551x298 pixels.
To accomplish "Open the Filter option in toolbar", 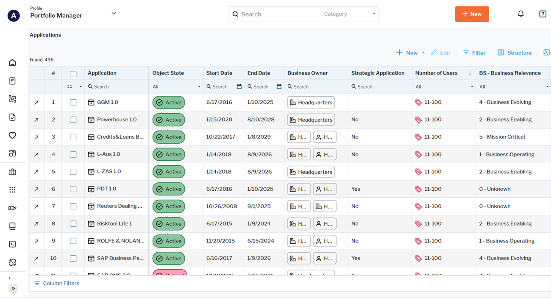I will click(x=474, y=53).
